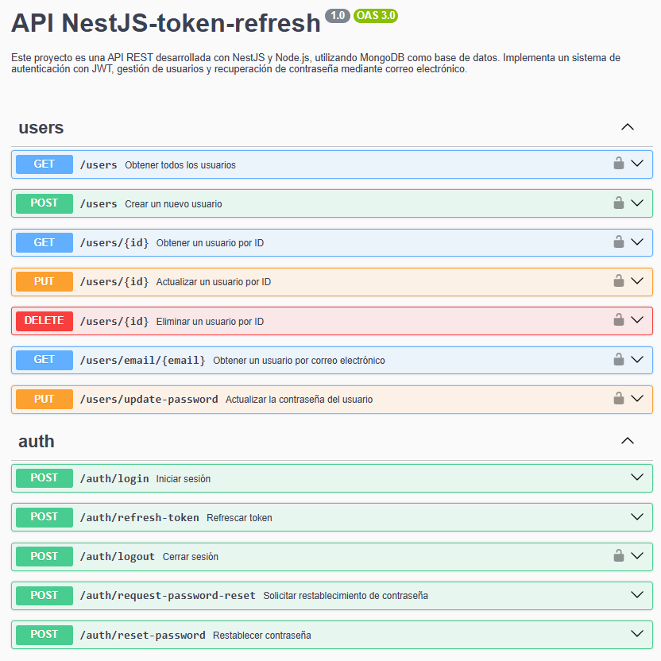Click POST badge for /auth/logout
The image size is (661, 661).
[44, 556]
